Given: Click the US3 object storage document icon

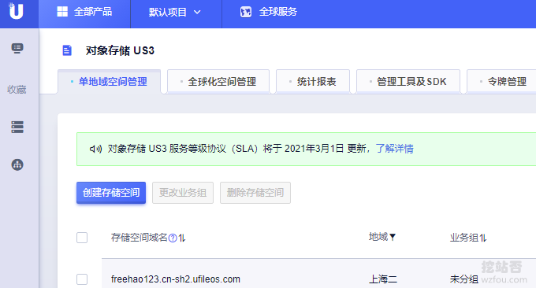Looking at the screenshot, I should point(67,50).
